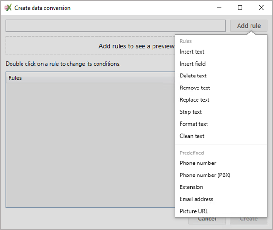Image resolution: width=273 pixels, height=230 pixels.
Task: Click the app logo icon in title bar
Action: tap(8, 8)
